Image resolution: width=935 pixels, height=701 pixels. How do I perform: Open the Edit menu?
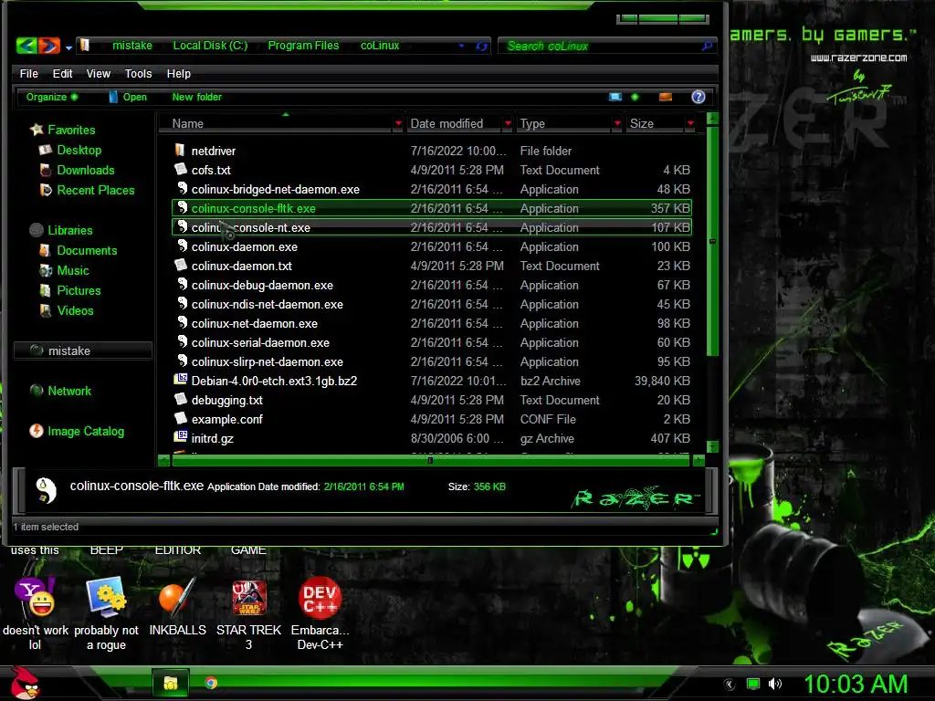click(62, 73)
